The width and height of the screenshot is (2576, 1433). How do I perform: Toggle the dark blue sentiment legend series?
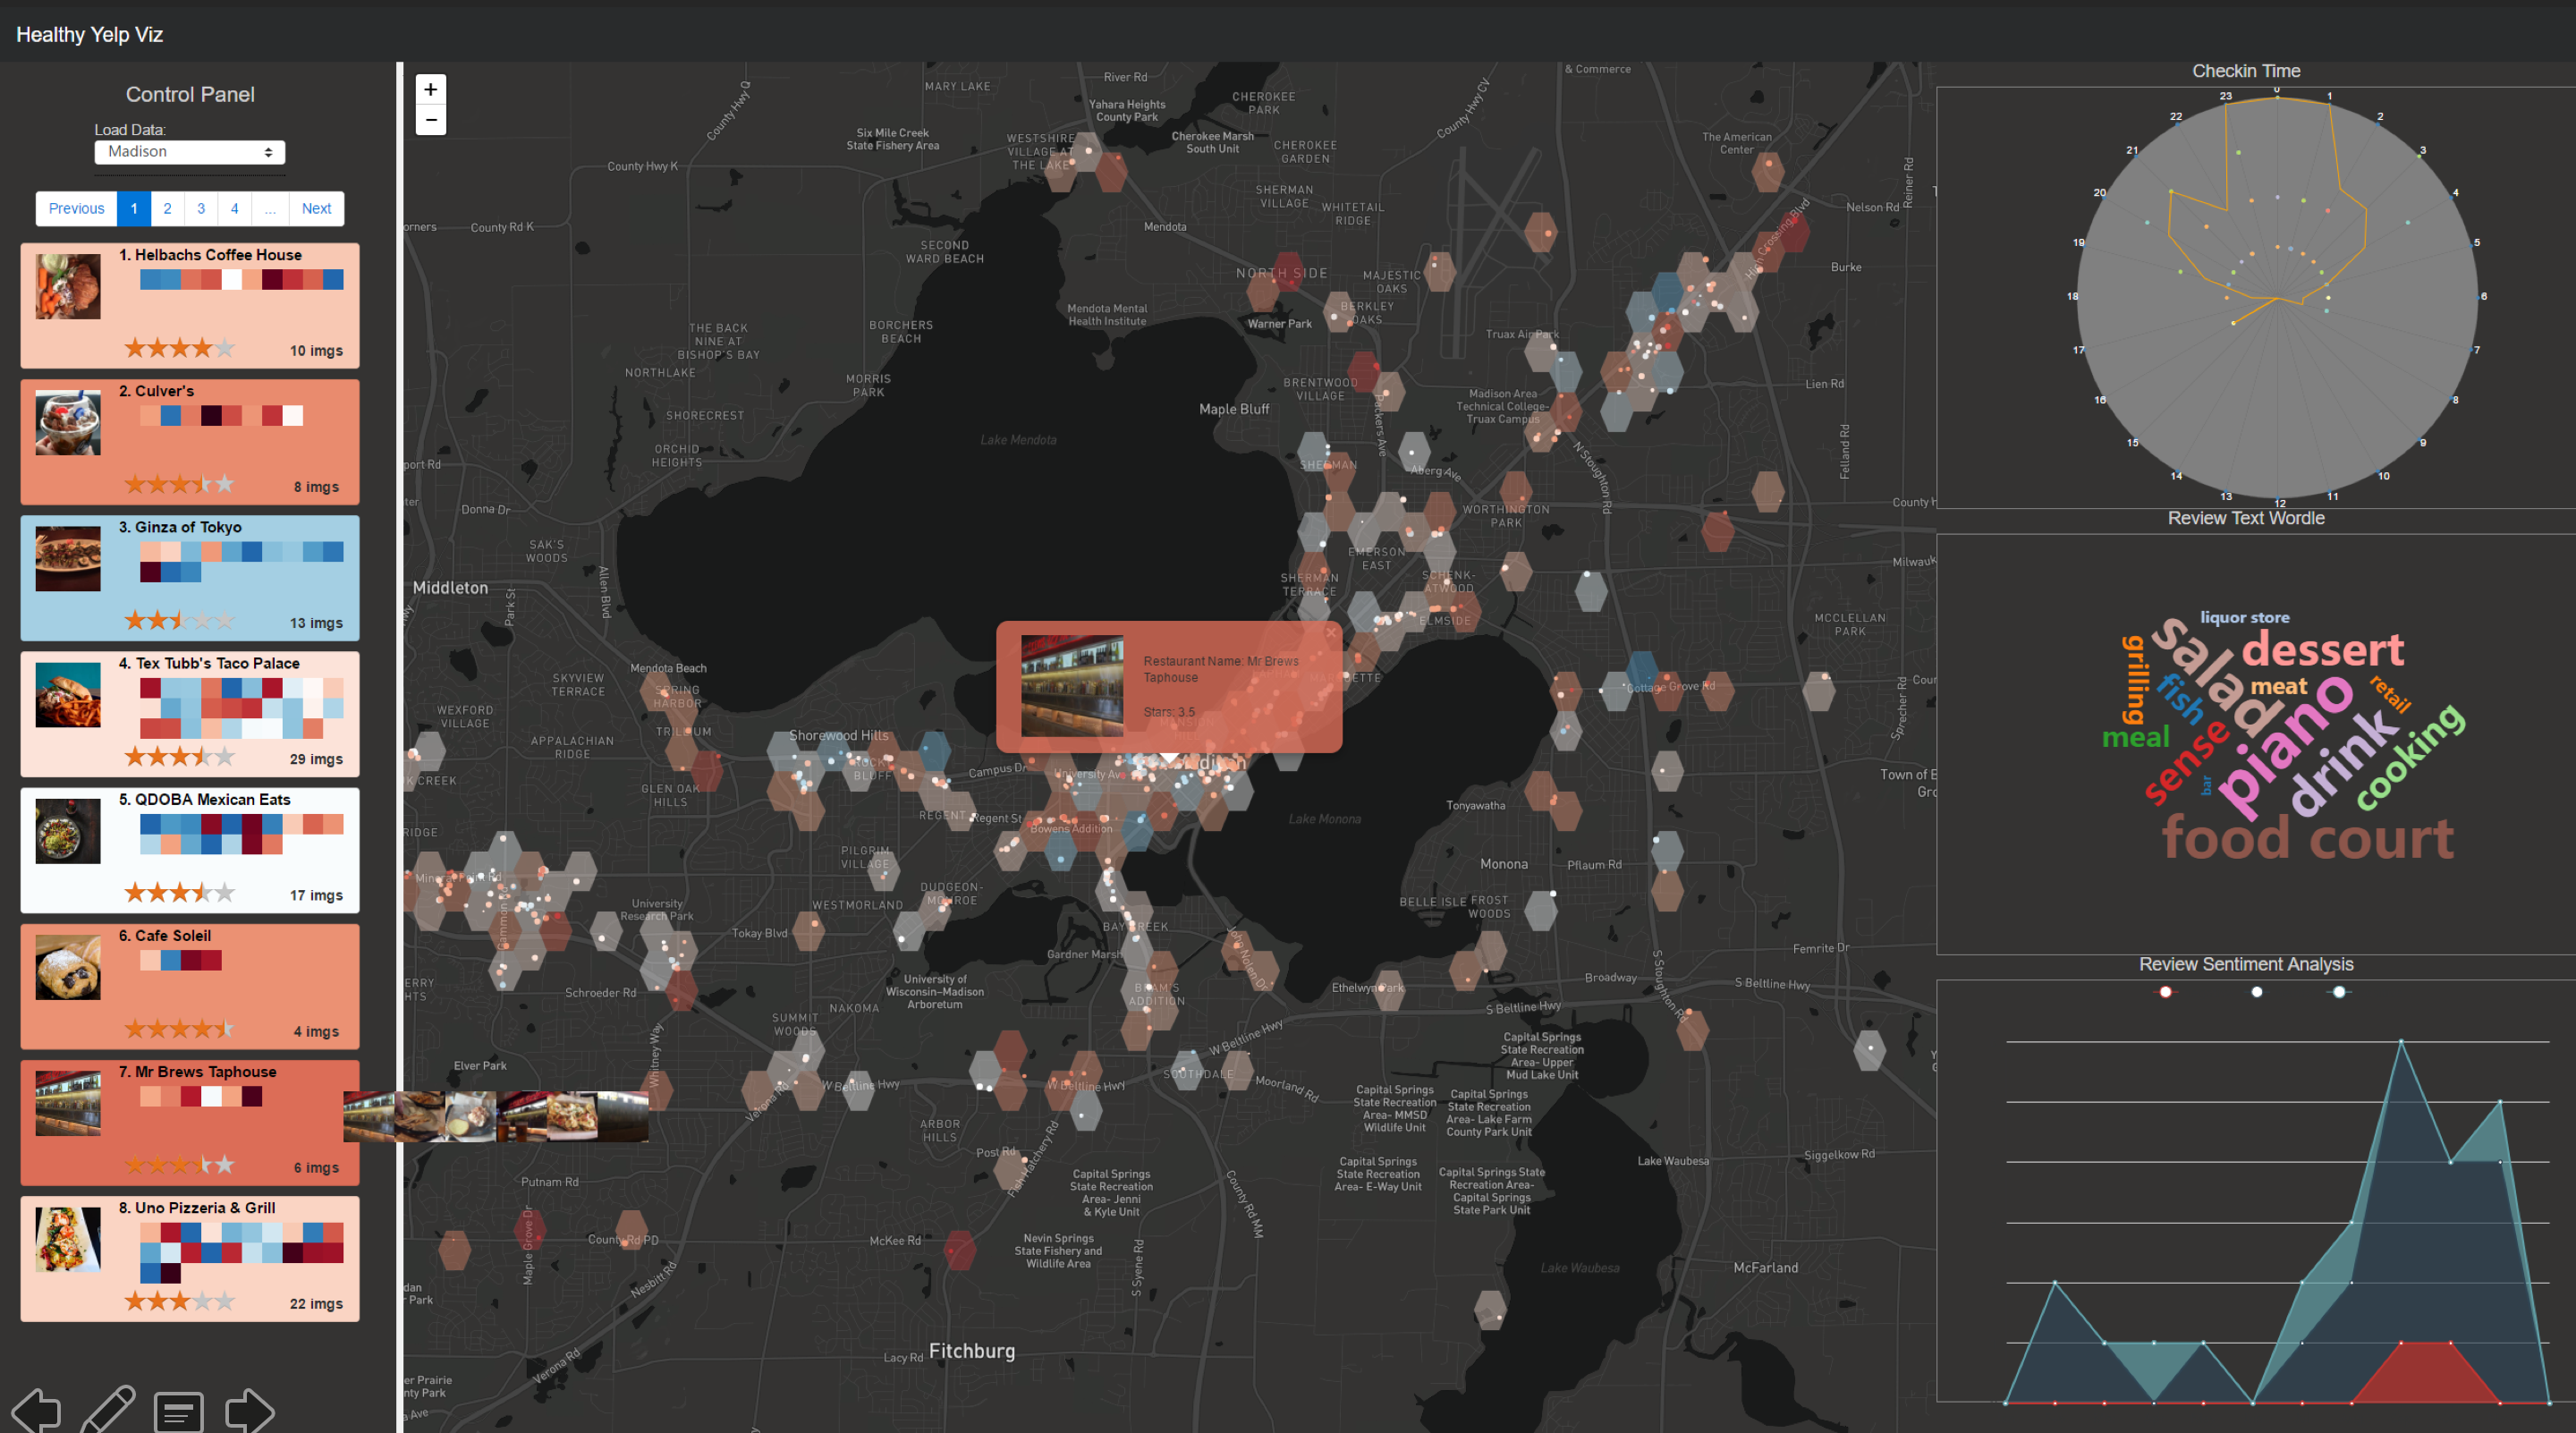pos(2256,992)
